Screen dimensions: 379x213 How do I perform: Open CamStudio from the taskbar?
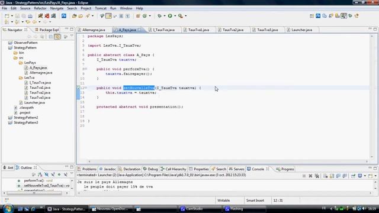pyautogui.click(x=199, y=209)
